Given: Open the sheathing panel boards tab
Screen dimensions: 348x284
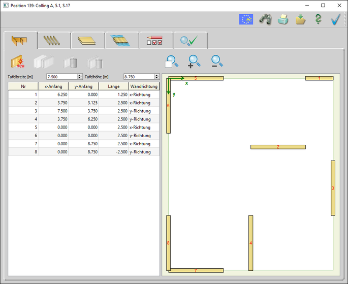Looking at the screenshot, I should click(x=87, y=41).
